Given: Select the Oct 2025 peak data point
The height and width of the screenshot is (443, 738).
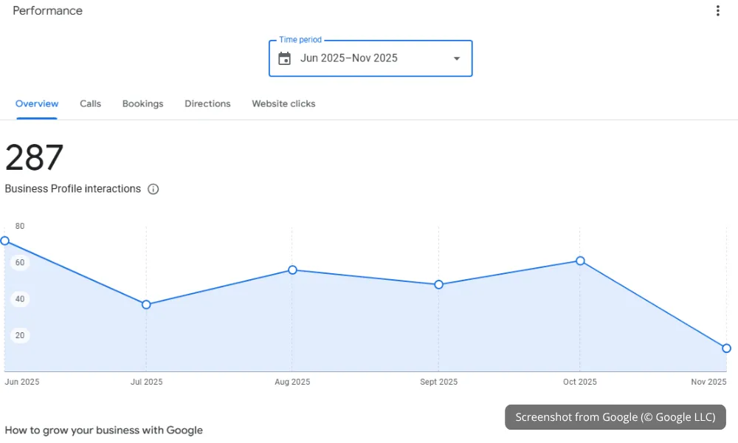Looking at the screenshot, I should click(x=580, y=261).
